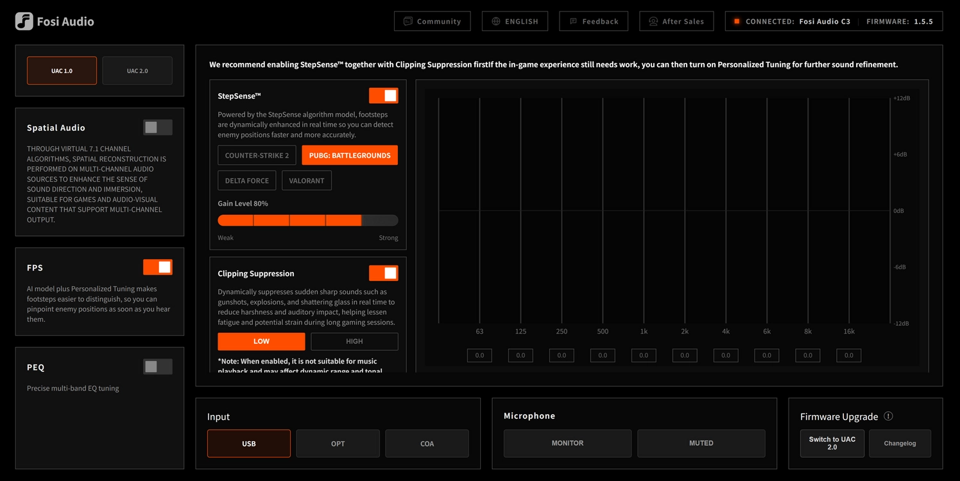Click the 125 Hz EQ band slider
Screen dimensions: 960x481
click(x=520, y=210)
